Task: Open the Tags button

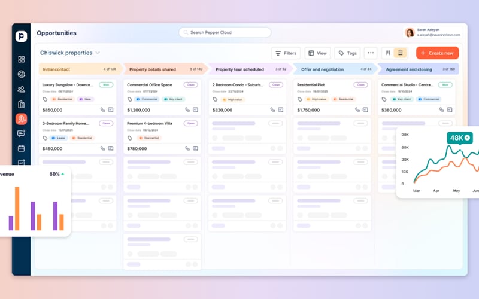Action: point(347,53)
